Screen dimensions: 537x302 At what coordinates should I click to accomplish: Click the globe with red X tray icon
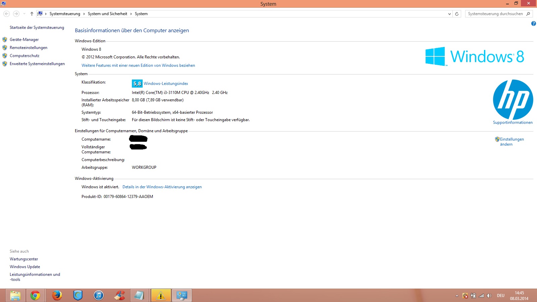click(465, 296)
